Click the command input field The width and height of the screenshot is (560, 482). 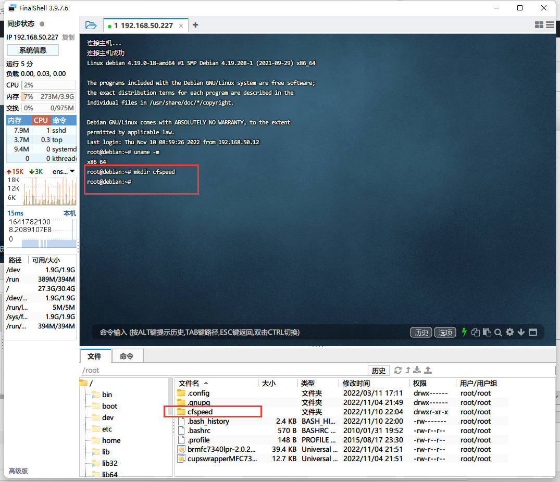pyautogui.click(x=250, y=332)
